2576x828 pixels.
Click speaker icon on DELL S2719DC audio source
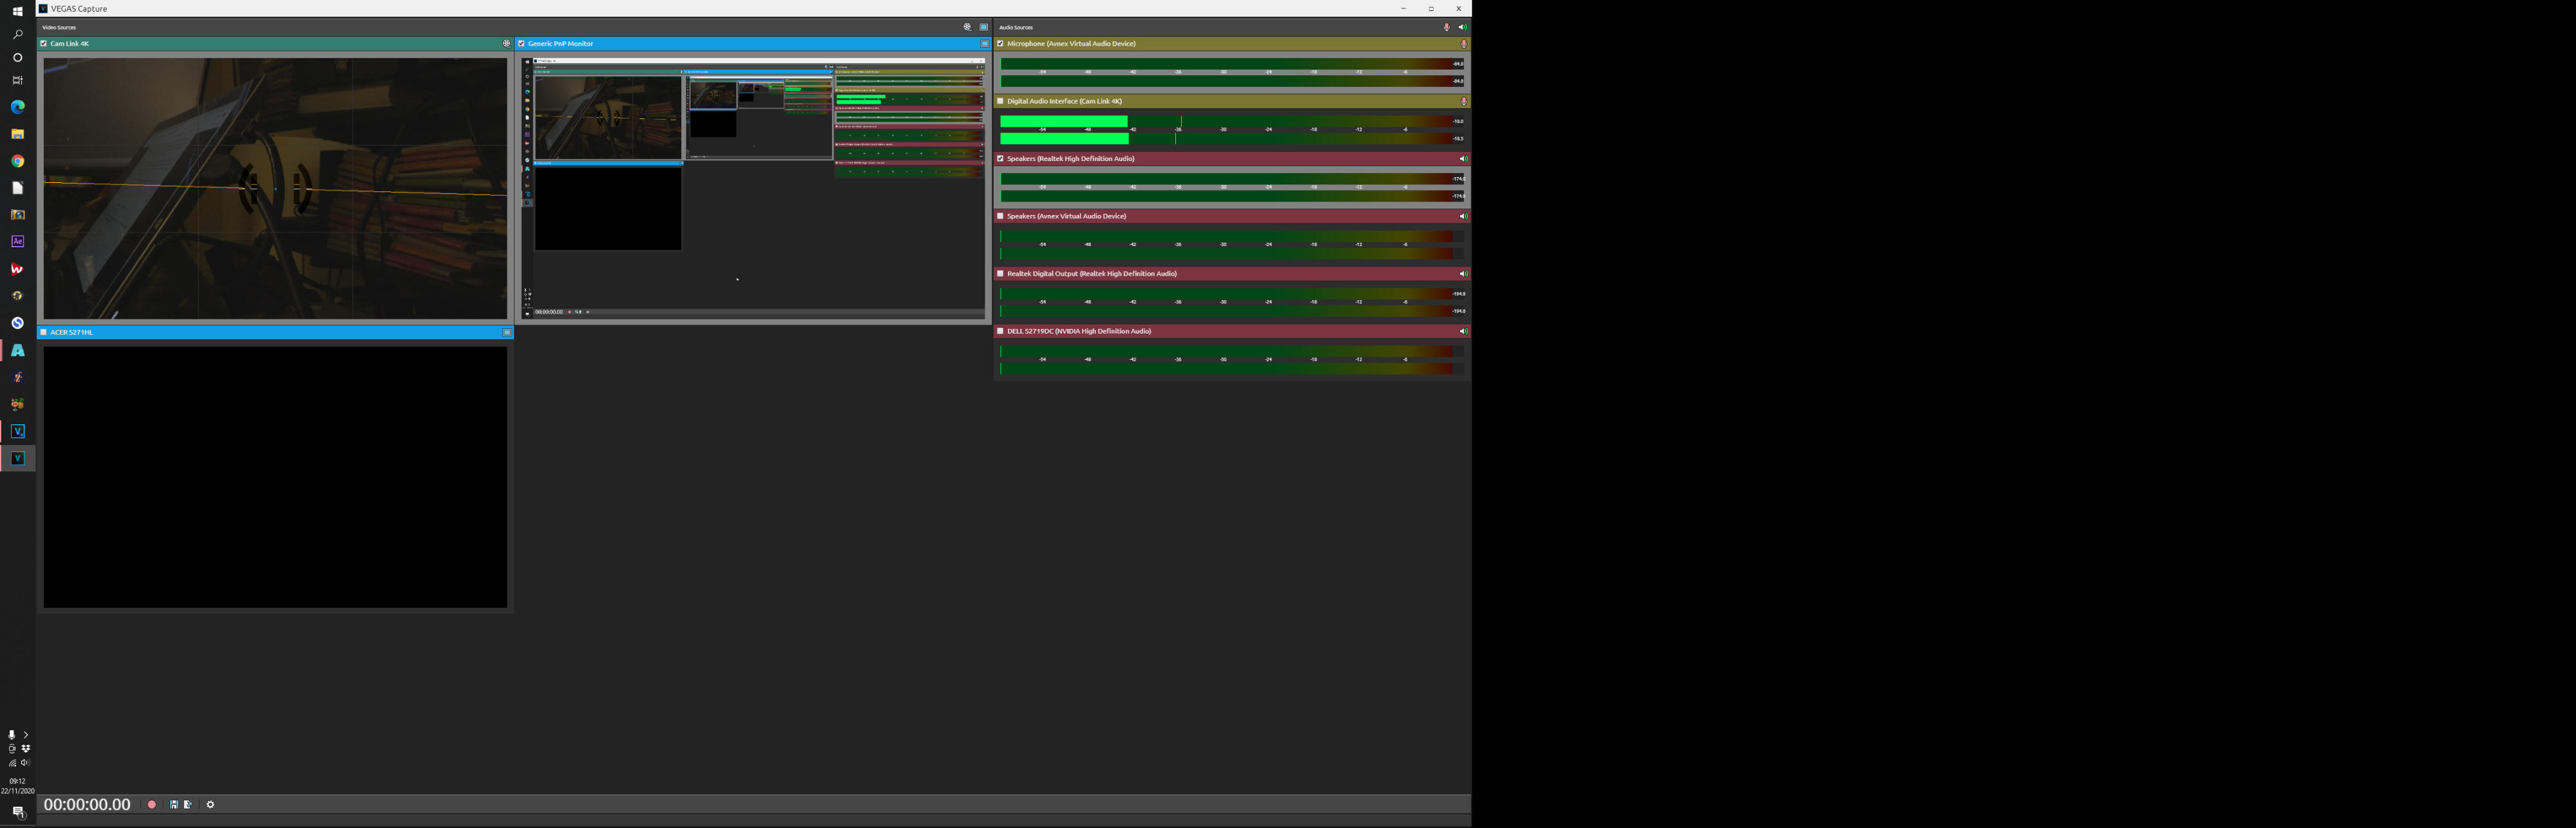1463,331
